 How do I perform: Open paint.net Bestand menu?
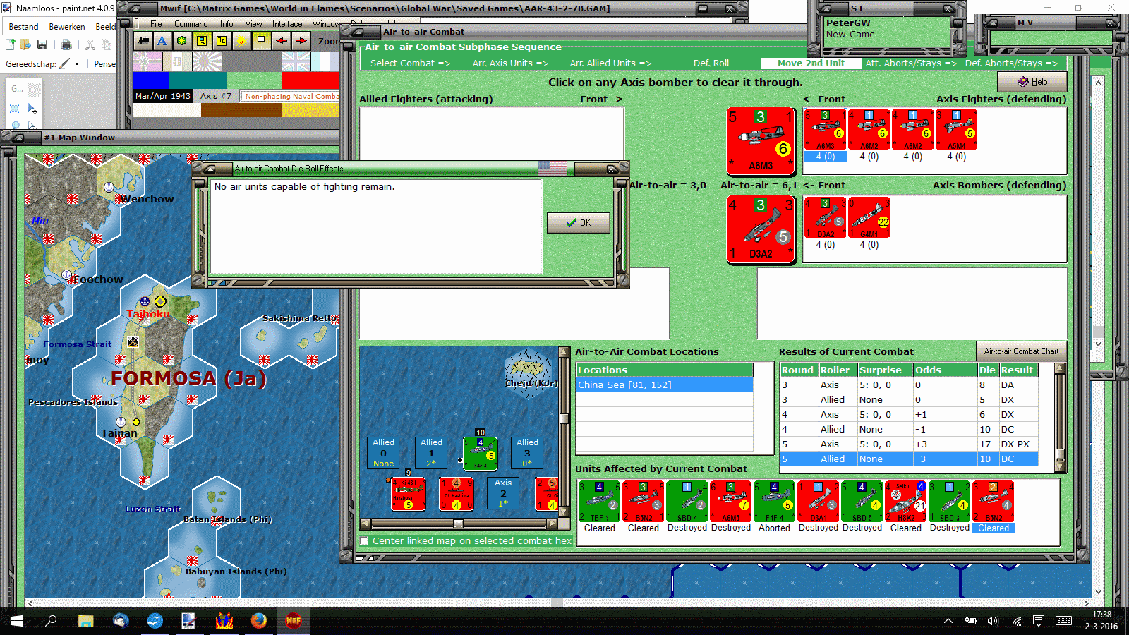24,27
